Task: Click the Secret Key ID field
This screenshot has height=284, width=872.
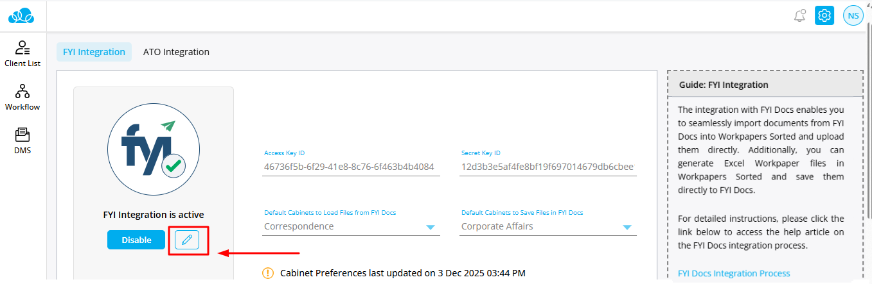Action: pyautogui.click(x=547, y=167)
